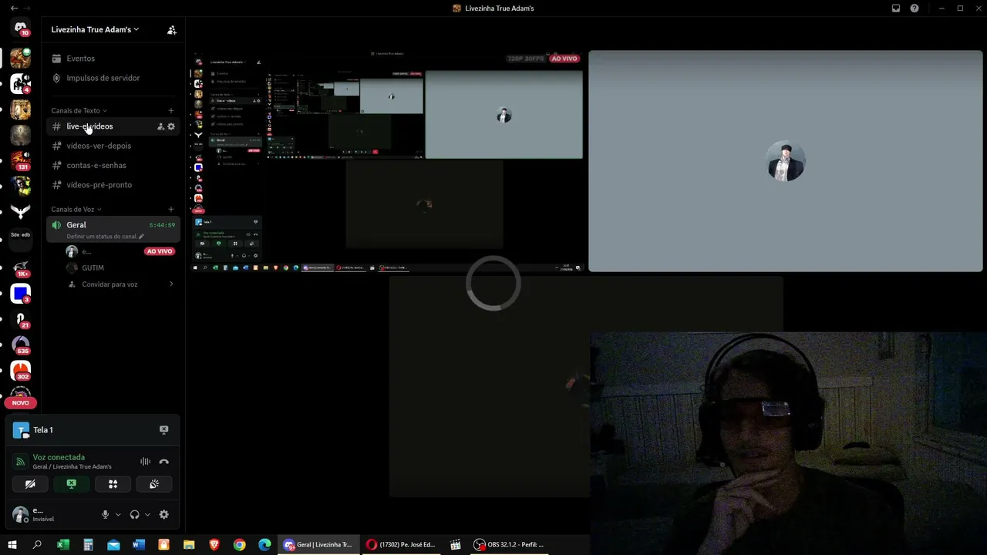The height and width of the screenshot is (555, 987).
Task: Toggle the noise suppression waveform icon
Action: click(x=145, y=462)
